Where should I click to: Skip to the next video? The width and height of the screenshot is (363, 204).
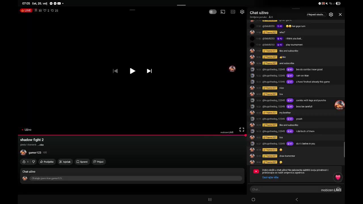coord(149,71)
